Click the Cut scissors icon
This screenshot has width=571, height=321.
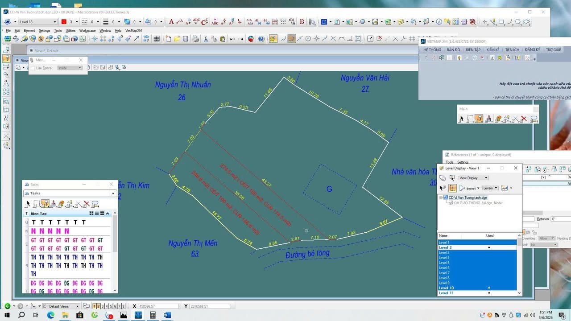[206, 39]
